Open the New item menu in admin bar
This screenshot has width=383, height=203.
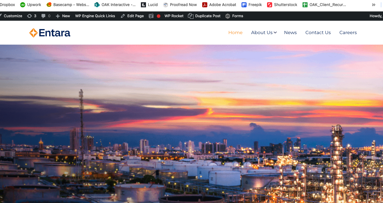click(63, 16)
